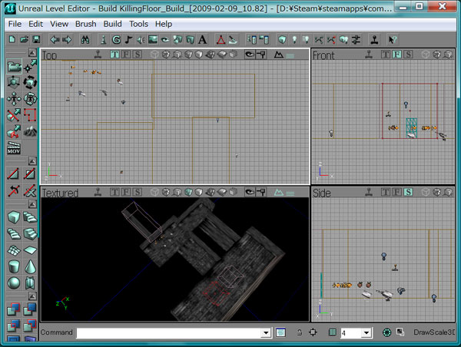Select the Freehand Polygon Drawing tool
The height and width of the screenshot is (347, 461).
(x=30, y=115)
